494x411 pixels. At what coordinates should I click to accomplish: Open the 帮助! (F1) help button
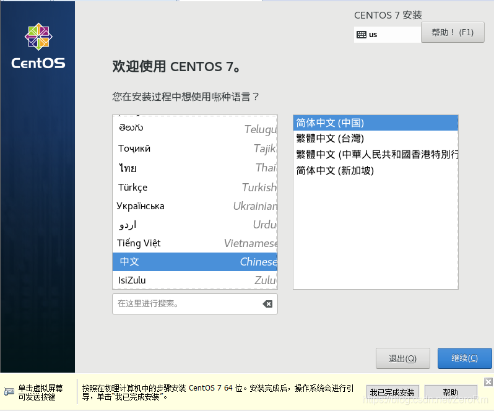coord(453,32)
